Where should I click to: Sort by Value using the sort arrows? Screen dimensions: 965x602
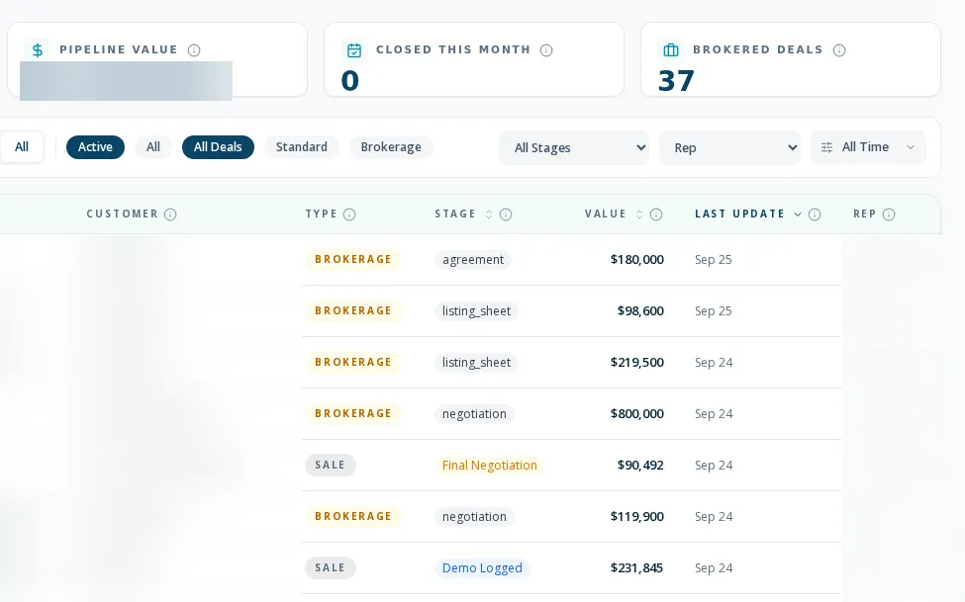click(x=639, y=214)
